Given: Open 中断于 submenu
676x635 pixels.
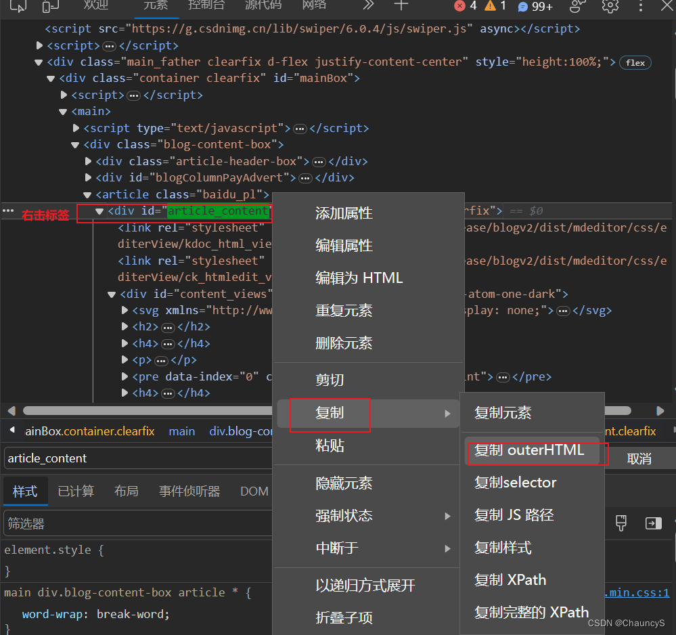Looking at the screenshot, I should click(x=369, y=548).
